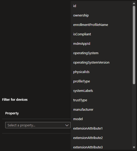Click the scrollbar up arrow
137x151 pixels.
click(x=134, y=3)
